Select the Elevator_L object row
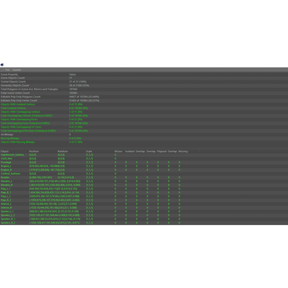 click(144, 181)
